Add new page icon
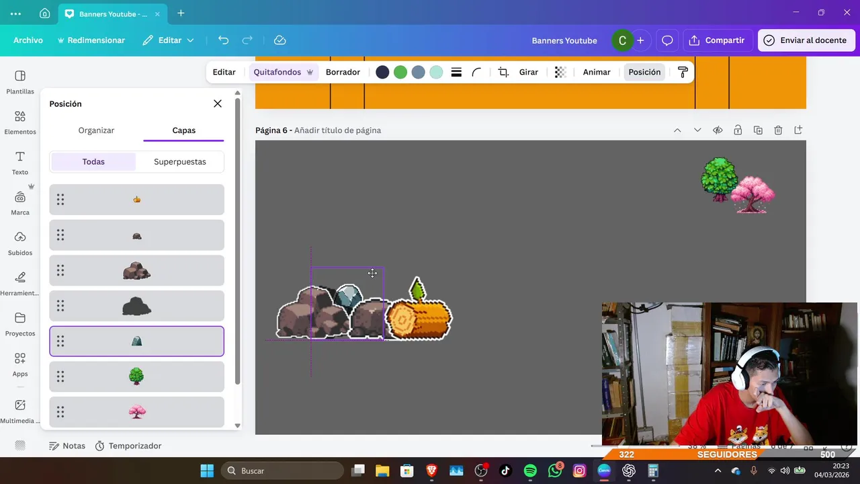This screenshot has height=484, width=860. 798,130
